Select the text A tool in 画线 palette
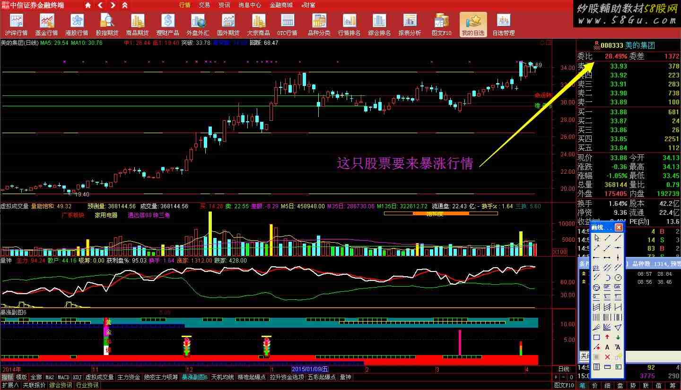The width and height of the screenshot is (681, 390). [x=607, y=347]
